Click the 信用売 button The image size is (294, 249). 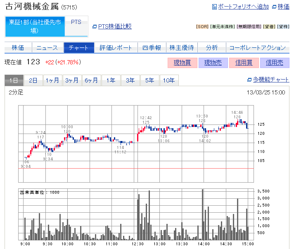pos(275,63)
